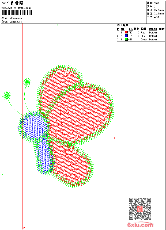Click the lower red wing fill
Image resolution: width=166 pixels, height=230 pixels.
pyautogui.click(x=71, y=166)
